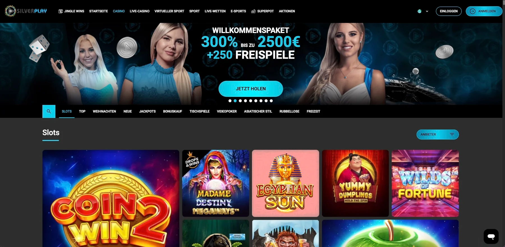Open the live chat bubble icon
This screenshot has height=247, width=505.
pyautogui.click(x=491, y=236)
